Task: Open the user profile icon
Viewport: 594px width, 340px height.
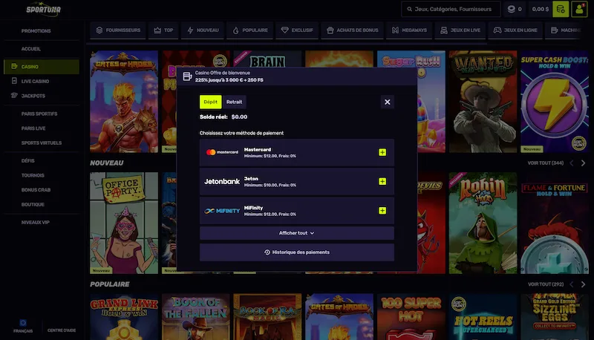Action: pyautogui.click(x=579, y=9)
